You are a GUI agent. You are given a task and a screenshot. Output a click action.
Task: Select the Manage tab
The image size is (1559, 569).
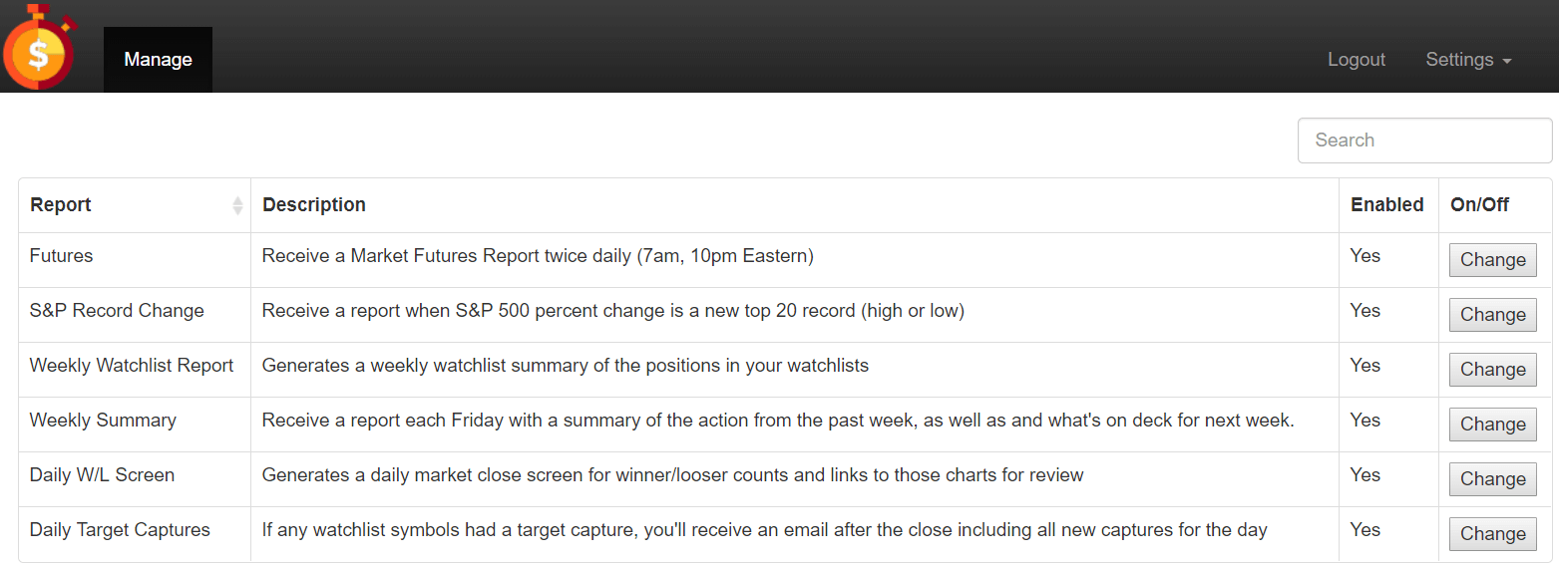click(x=158, y=60)
